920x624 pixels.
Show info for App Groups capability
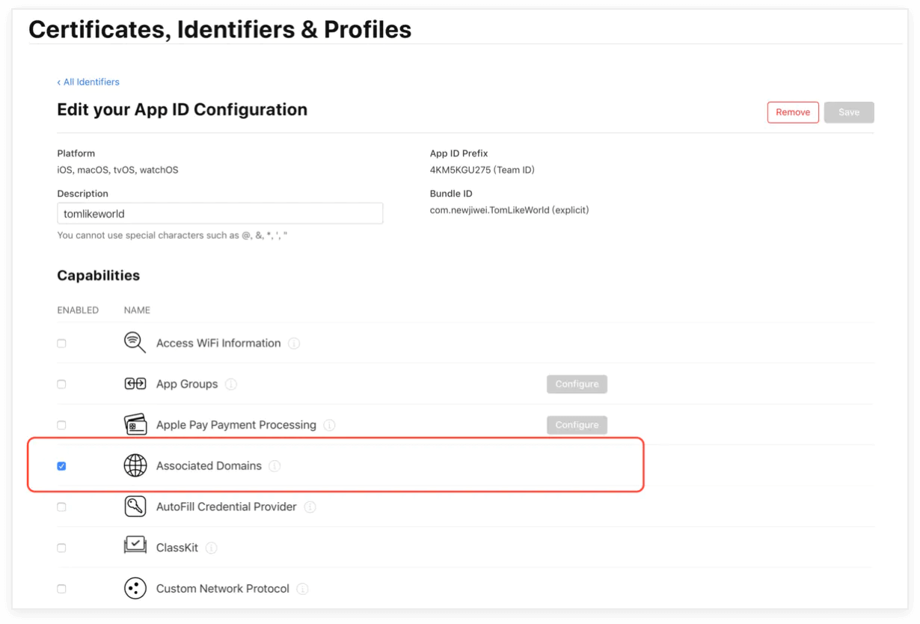(231, 385)
